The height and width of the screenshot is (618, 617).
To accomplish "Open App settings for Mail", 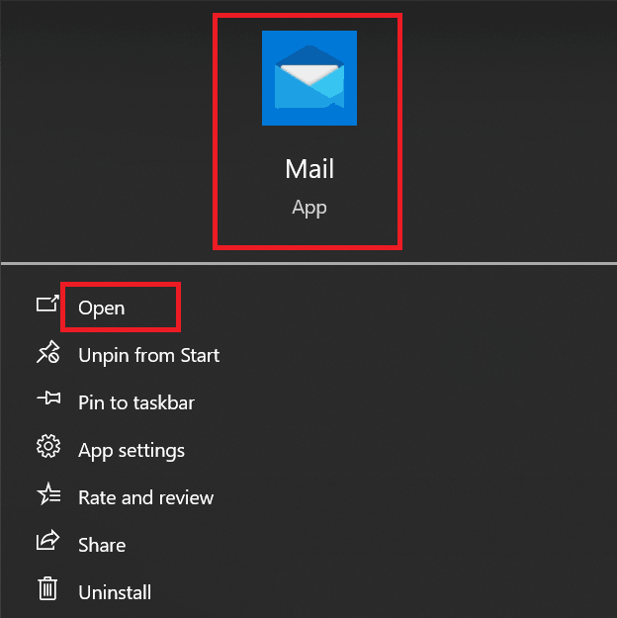I will click(132, 451).
